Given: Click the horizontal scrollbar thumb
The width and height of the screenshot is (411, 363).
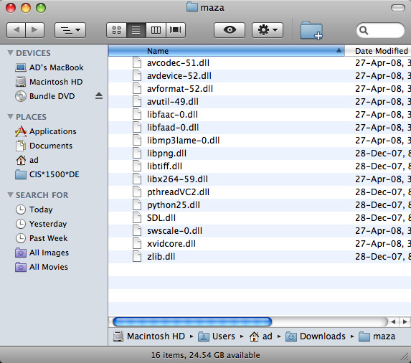Looking at the screenshot, I should pos(192,321).
